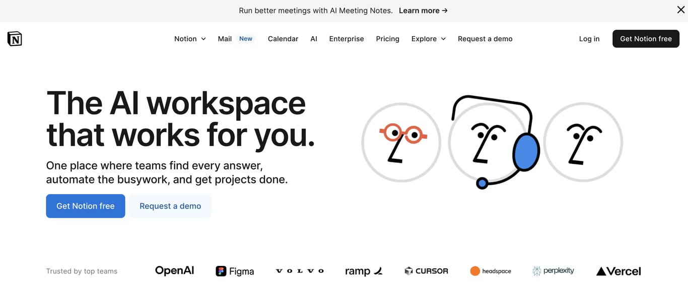Image resolution: width=688 pixels, height=288 pixels.
Task: Click the face illustration with red glasses
Action: [x=401, y=142]
